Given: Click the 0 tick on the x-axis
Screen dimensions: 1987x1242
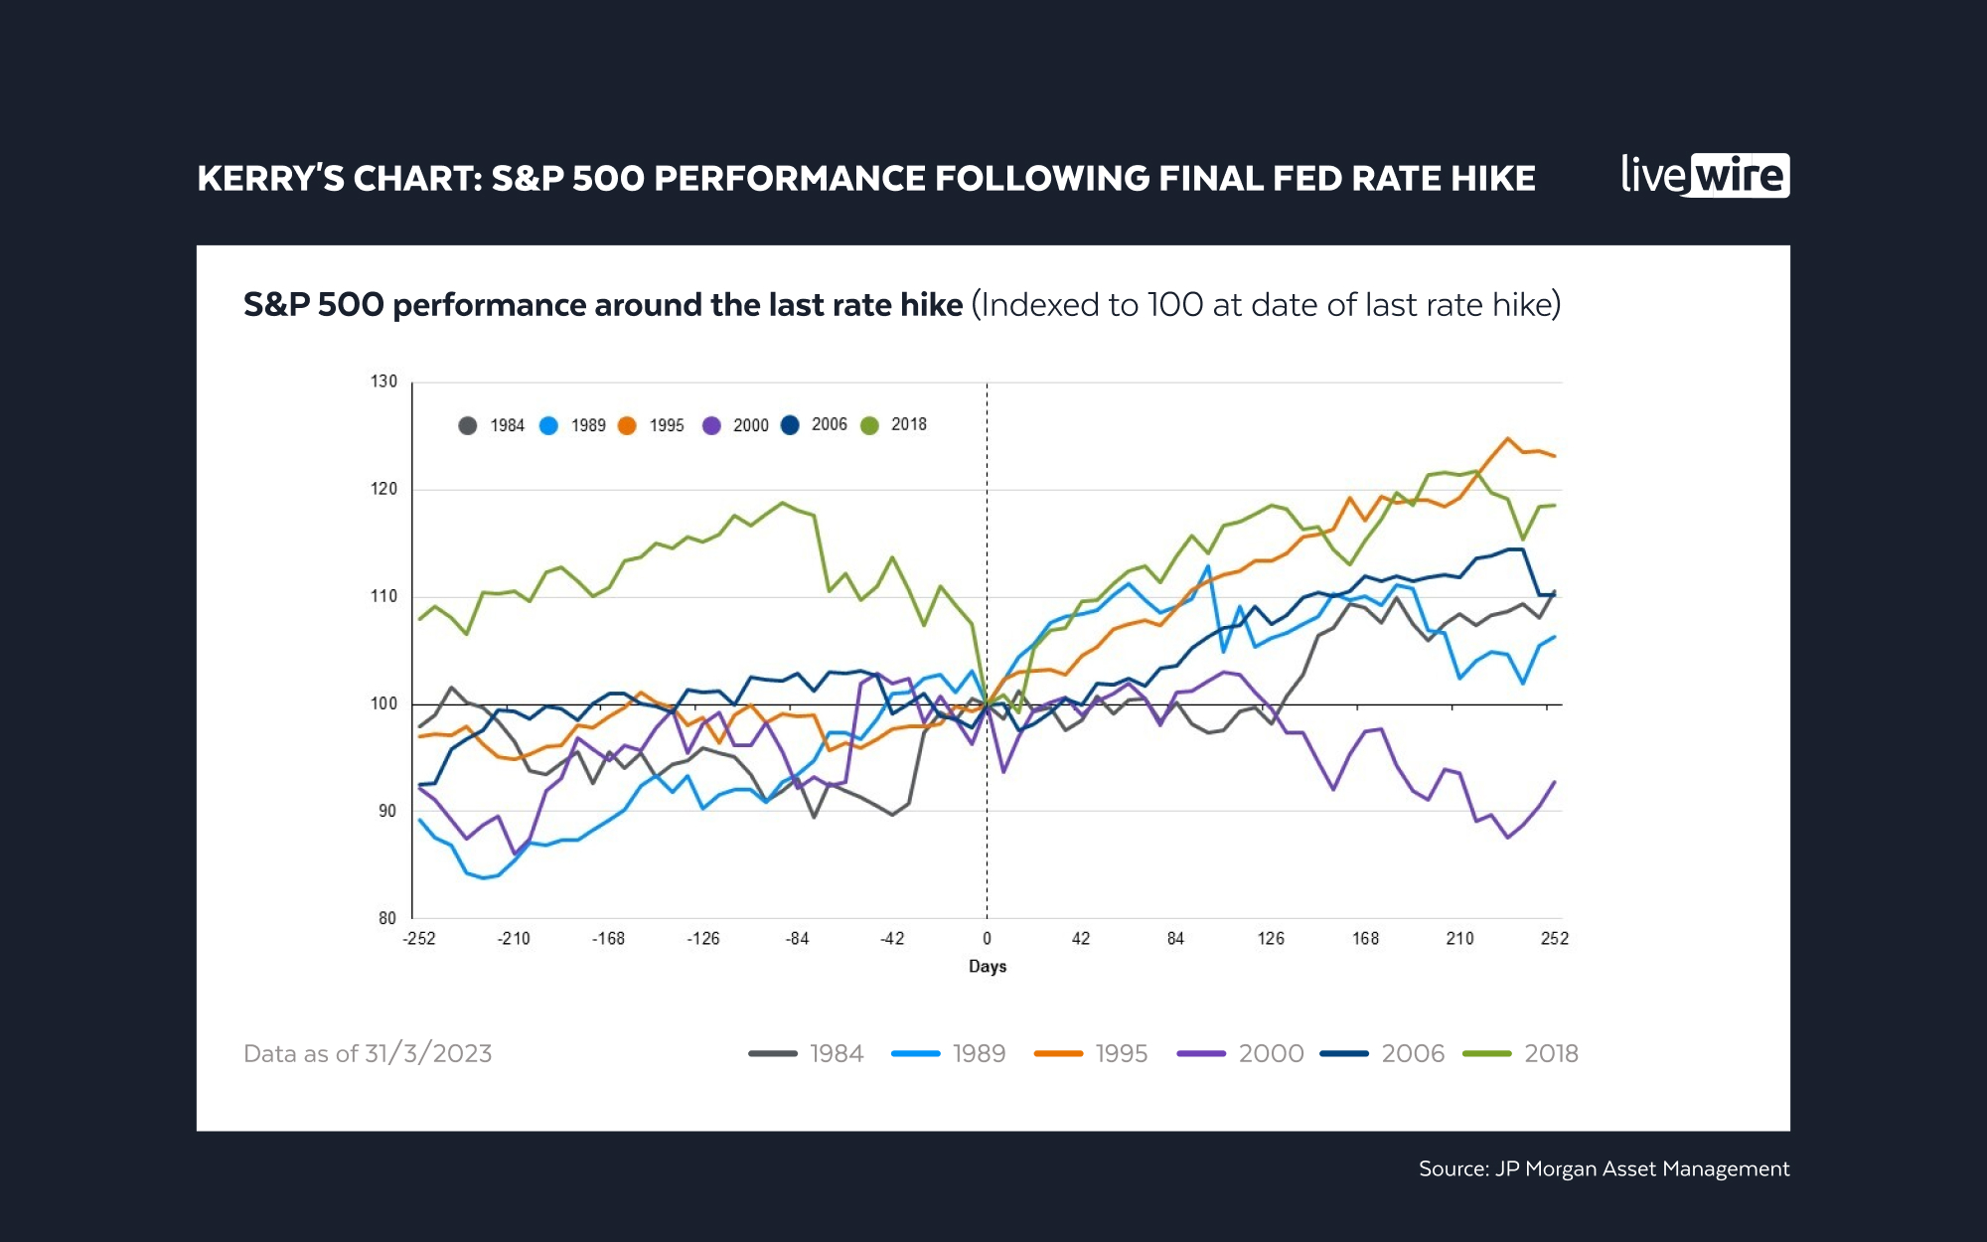Looking at the screenshot, I should coord(987,939).
